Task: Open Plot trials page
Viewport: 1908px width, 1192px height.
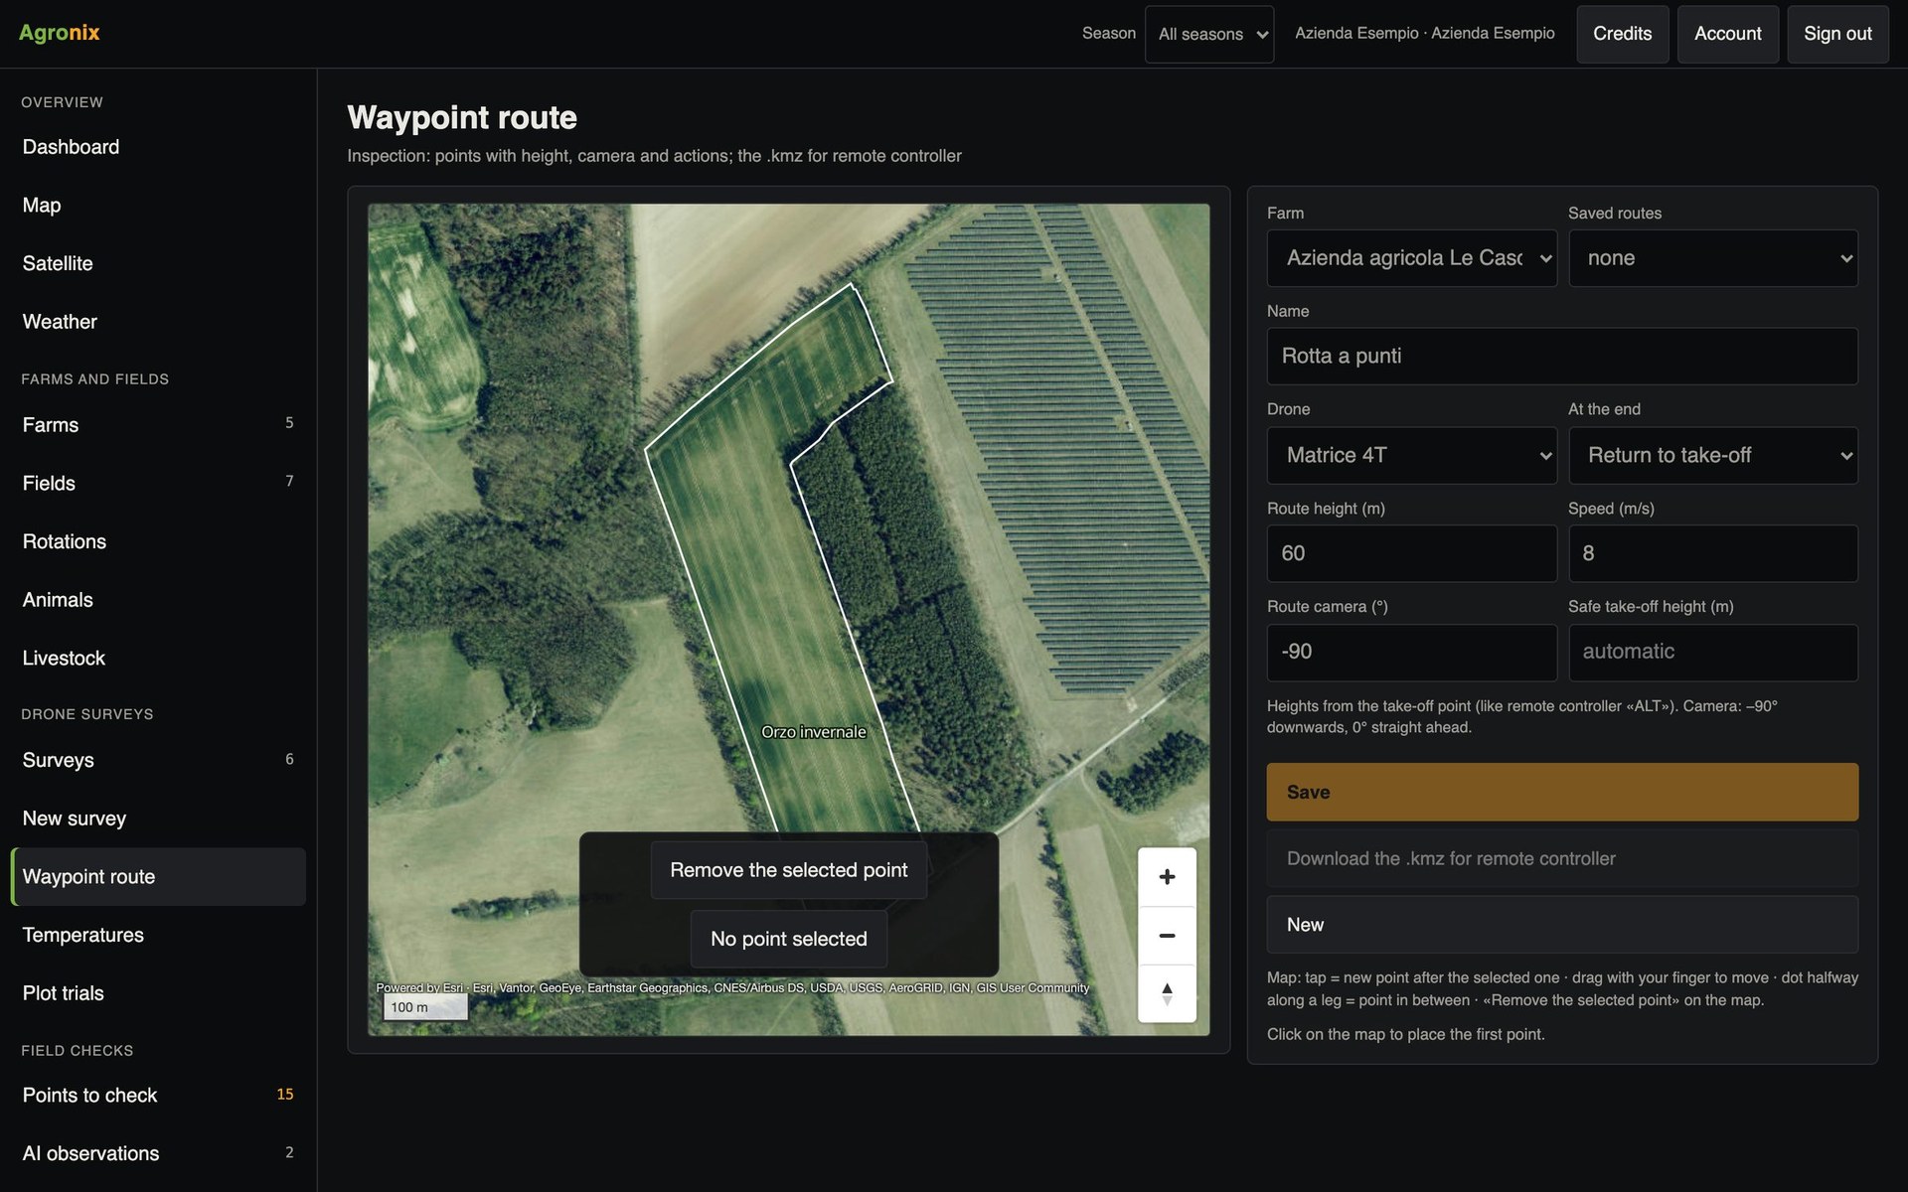Action: coord(158,993)
